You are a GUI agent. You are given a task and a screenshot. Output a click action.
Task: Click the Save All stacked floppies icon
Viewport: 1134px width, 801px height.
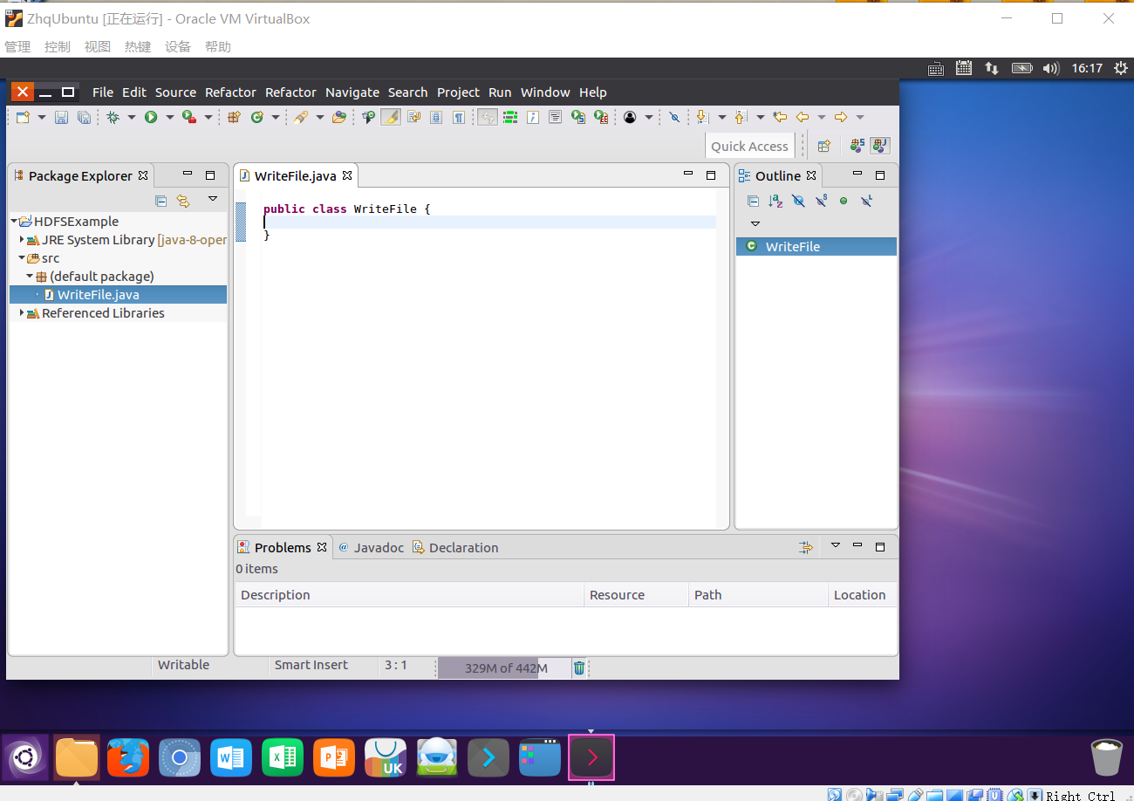(x=84, y=117)
